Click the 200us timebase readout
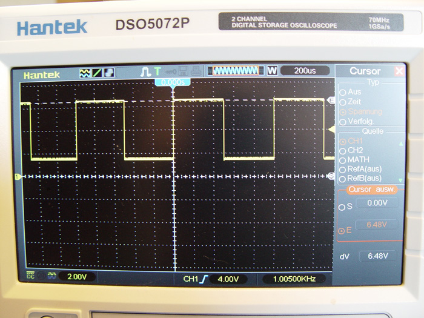This screenshot has height=318, width=424. (305, 70)
